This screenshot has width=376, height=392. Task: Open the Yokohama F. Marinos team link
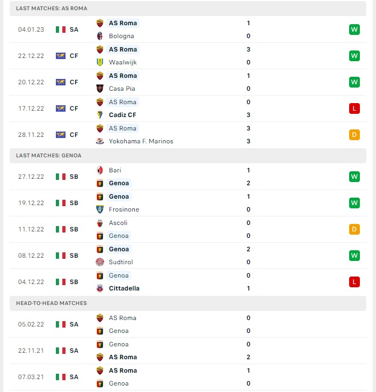141,141
